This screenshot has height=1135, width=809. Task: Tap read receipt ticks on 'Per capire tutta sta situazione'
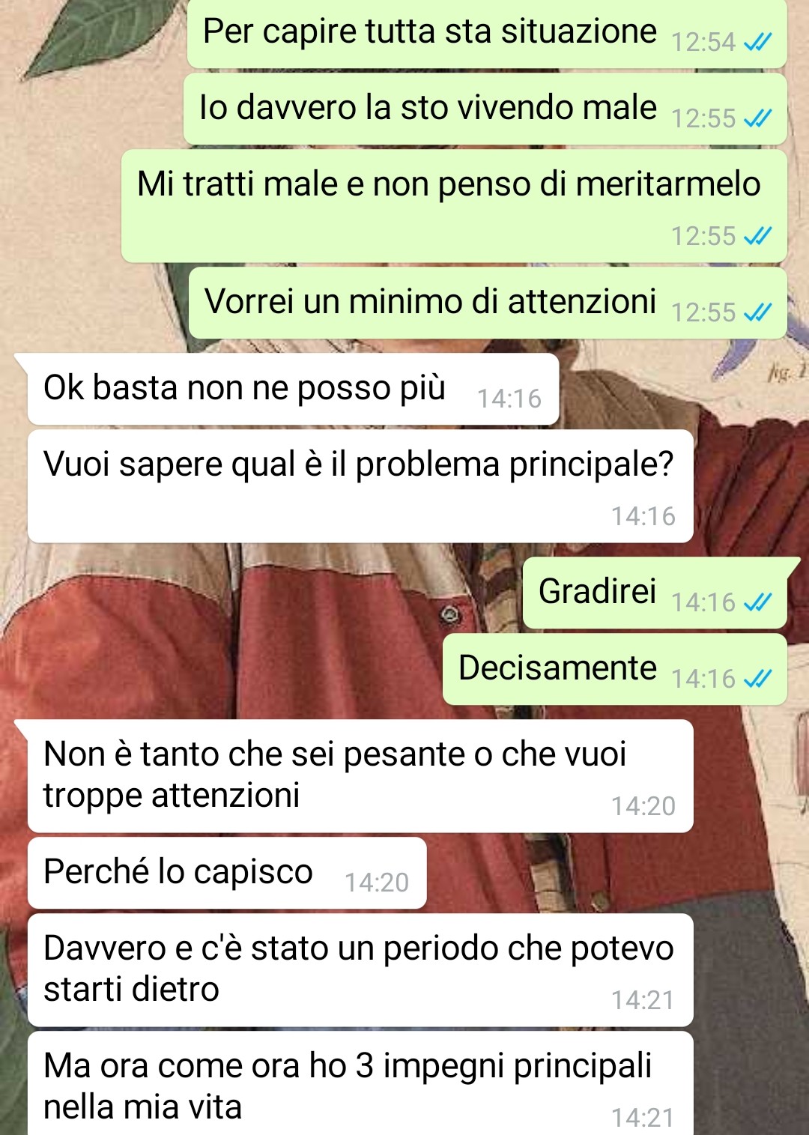(757, 43)
